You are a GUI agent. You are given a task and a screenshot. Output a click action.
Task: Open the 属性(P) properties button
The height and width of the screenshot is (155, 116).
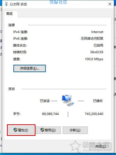[x=21, y=130]
